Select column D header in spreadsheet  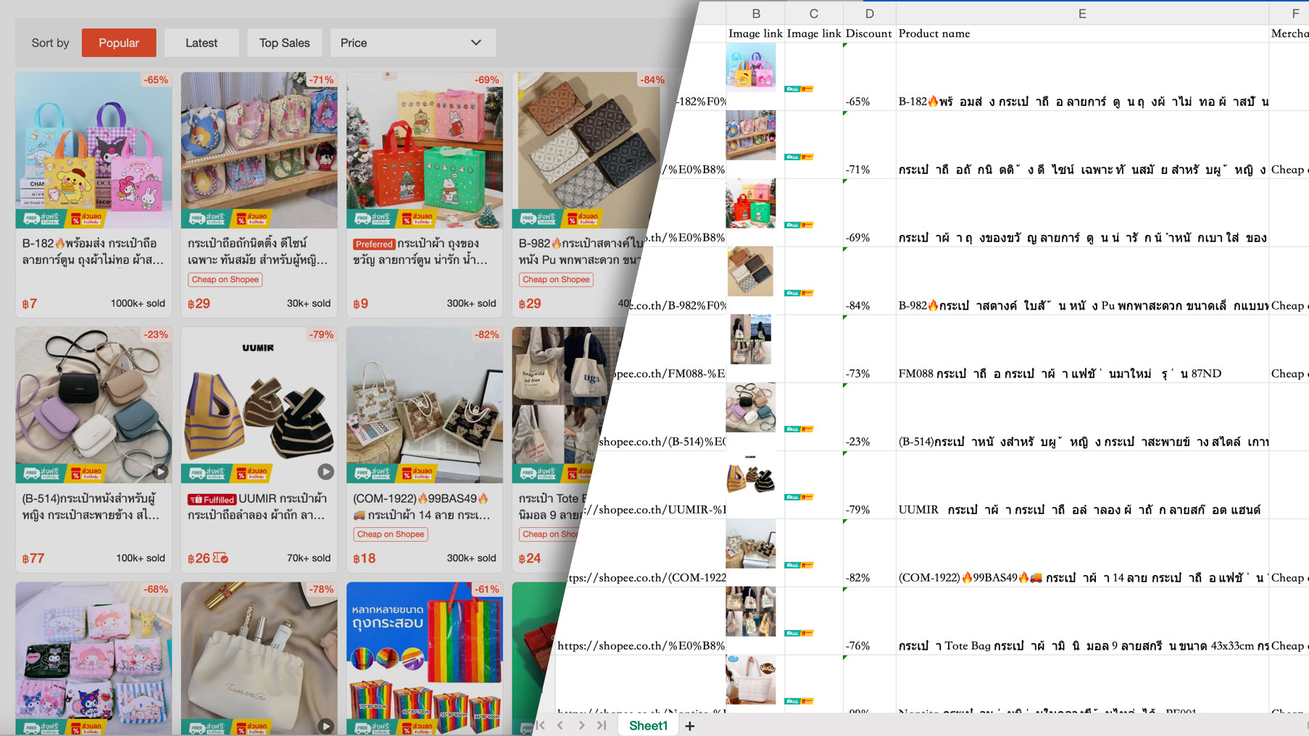[x=869, y=14]
